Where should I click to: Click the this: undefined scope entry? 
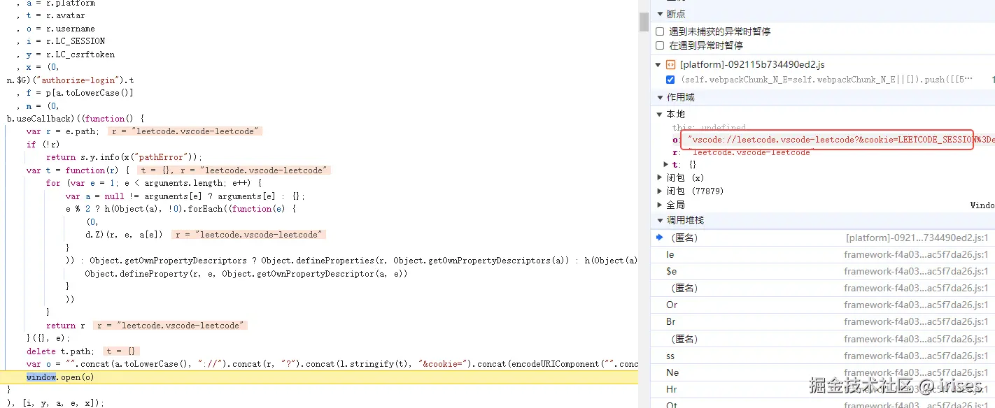click(709, 128)
